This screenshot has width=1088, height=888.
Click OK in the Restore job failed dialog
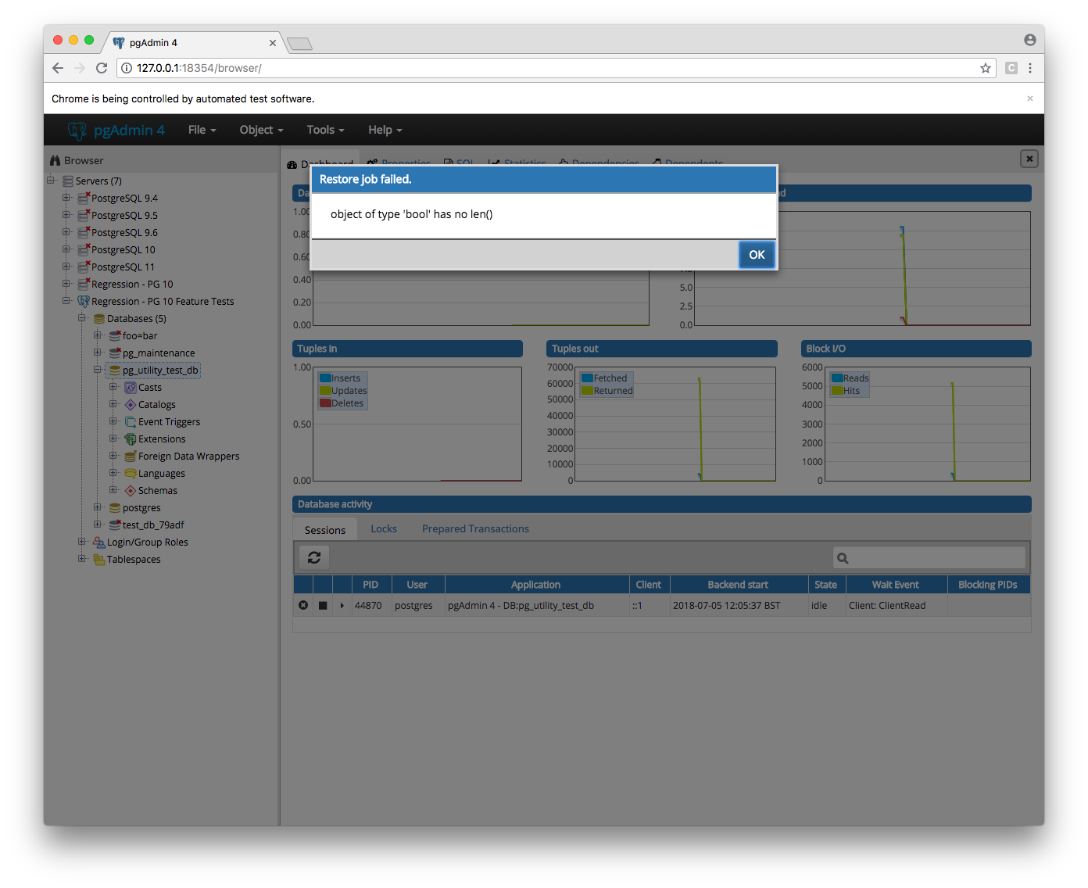pyautogui.click(x=756, y=255)
